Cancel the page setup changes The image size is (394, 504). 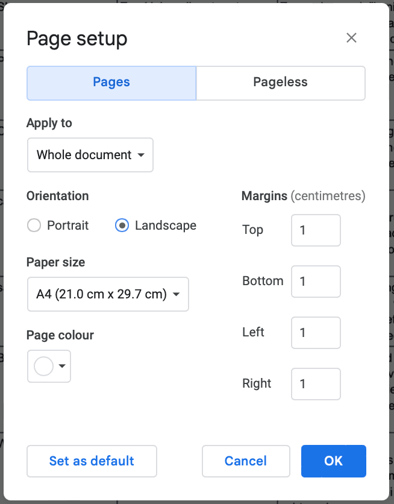tap(246, 461)
